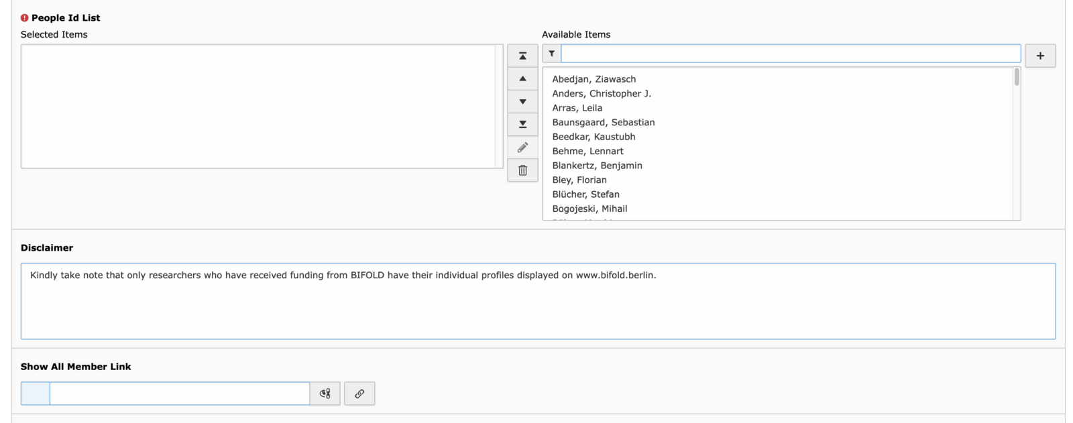Click inside the Disclaimer text area

[538, 301]
